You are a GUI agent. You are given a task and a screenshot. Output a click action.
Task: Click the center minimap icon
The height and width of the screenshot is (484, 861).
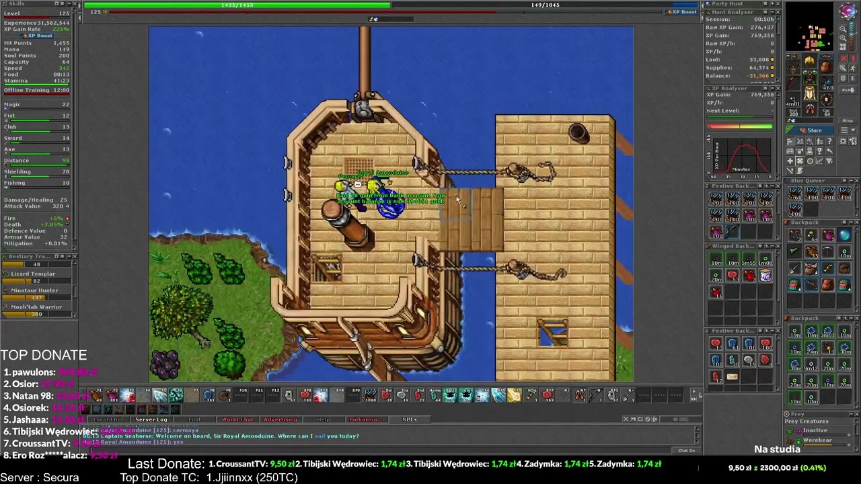point(843,46)
